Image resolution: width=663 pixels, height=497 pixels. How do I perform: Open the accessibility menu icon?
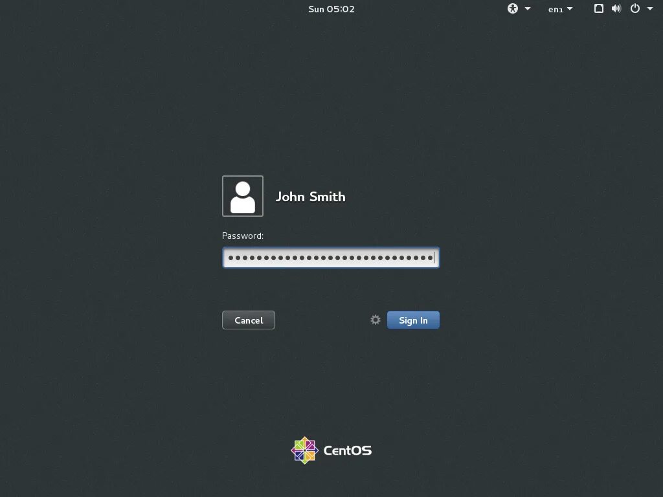pyautogui.click(x=513, y=8)
